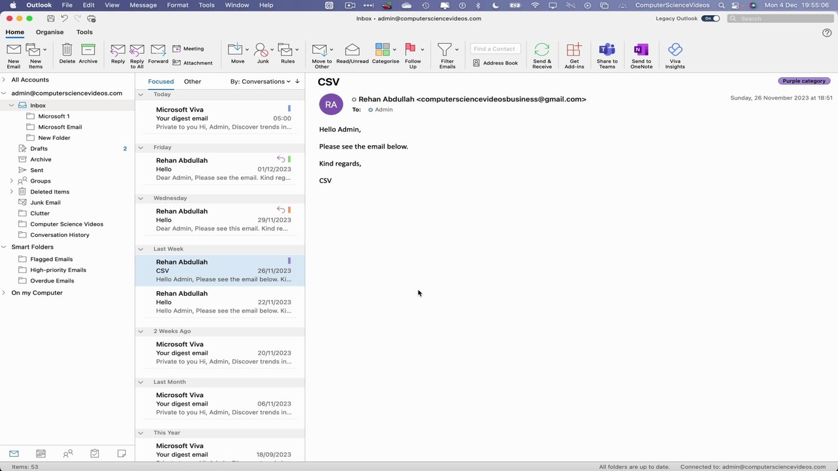Click the Forward icon
The image size is (838, 471).
point(158,50)
